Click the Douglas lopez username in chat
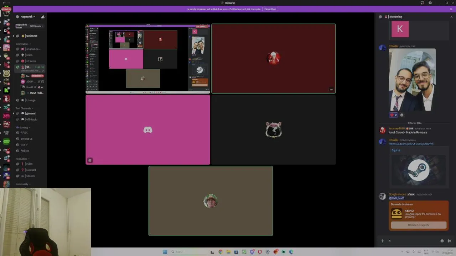 click(397, 194)
